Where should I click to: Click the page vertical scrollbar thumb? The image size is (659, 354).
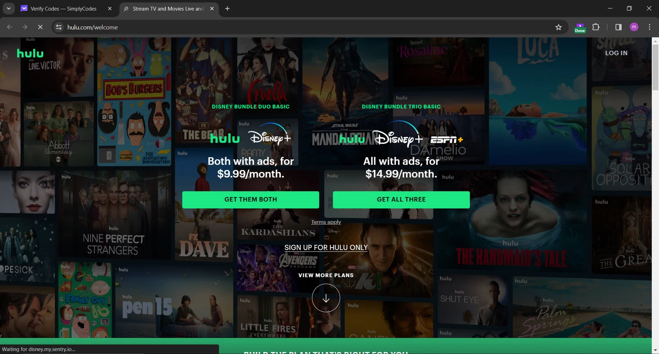point(655,67)
